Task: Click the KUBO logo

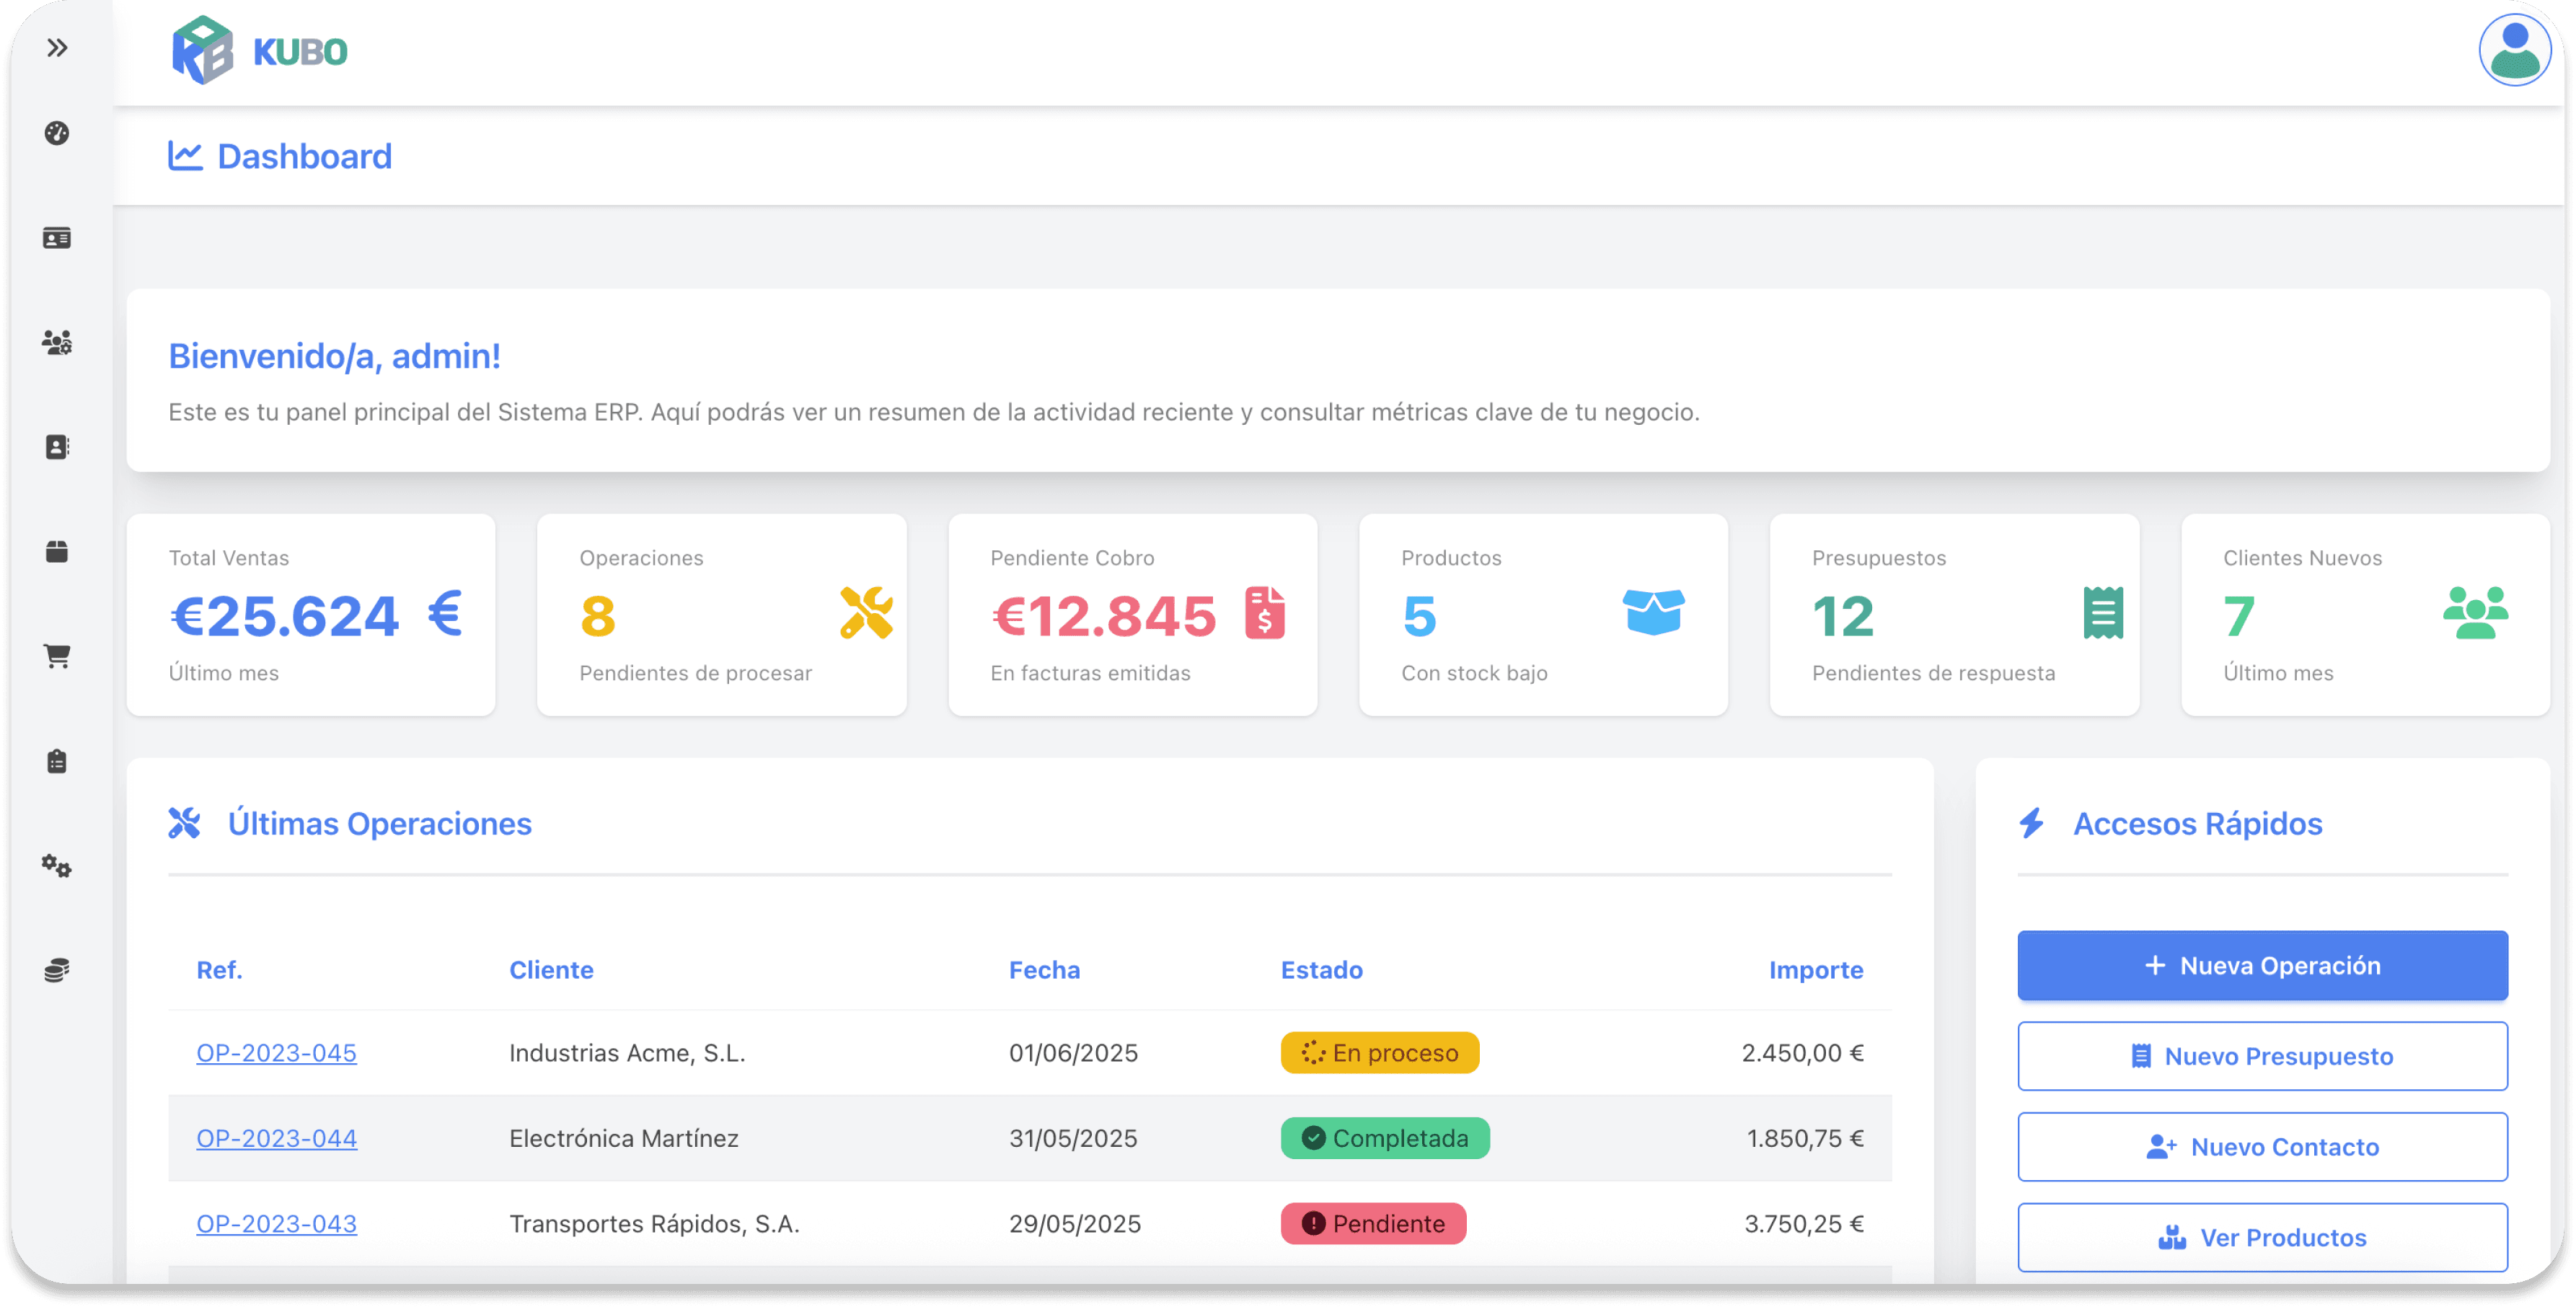Action: [x=260, y=50]
